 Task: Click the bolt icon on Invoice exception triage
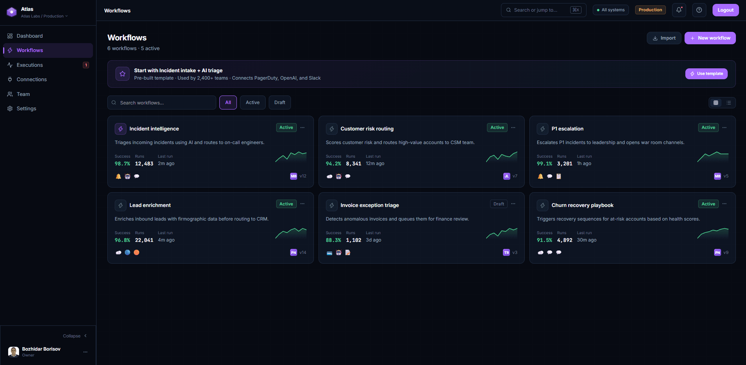click(332, 205)
